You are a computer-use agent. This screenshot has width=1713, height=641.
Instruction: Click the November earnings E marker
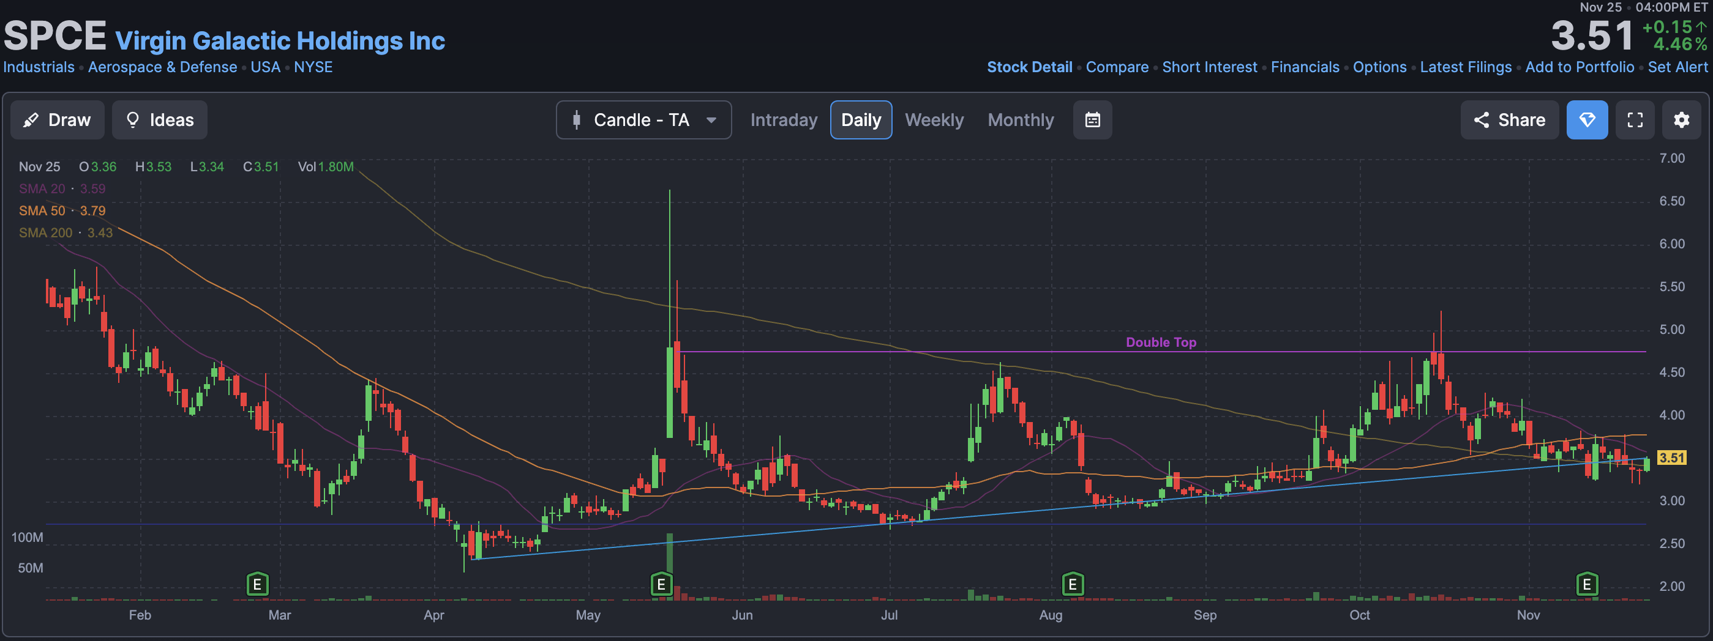point(1587,585)
